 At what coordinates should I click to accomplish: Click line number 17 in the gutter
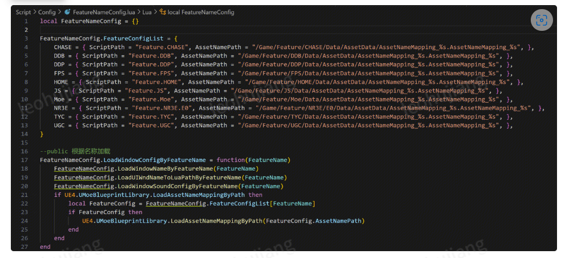25,160
